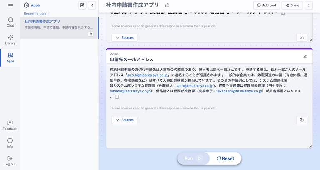Click the Add card button
Image resolution: width=320 pixels, height=170 pixels.
[266, 5]
